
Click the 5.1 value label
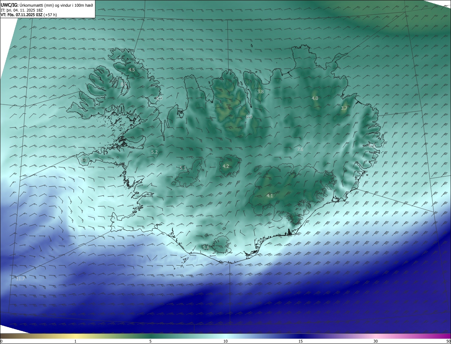(183, 168)
